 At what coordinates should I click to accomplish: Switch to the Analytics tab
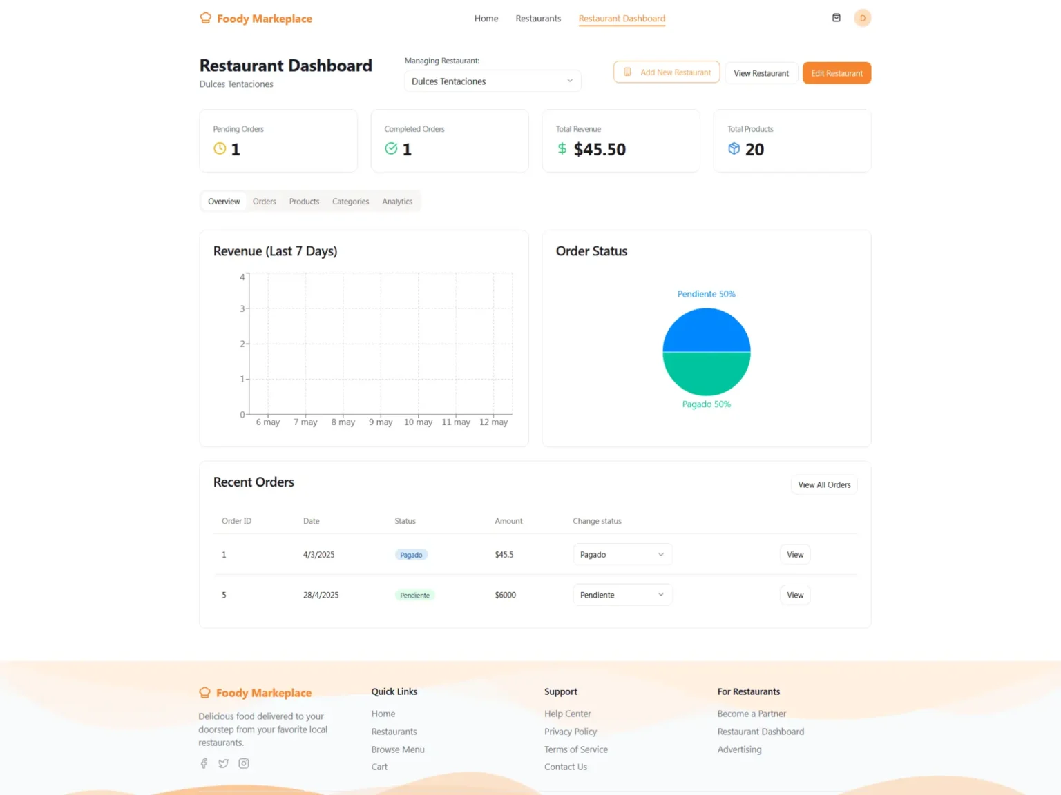click(x=397, y=201)
